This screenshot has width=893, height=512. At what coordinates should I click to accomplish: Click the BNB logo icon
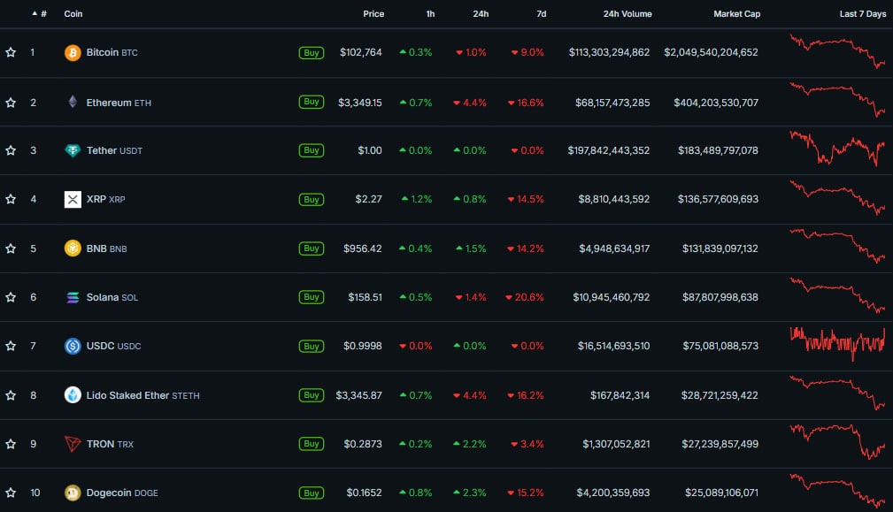(x=73, y=248)
